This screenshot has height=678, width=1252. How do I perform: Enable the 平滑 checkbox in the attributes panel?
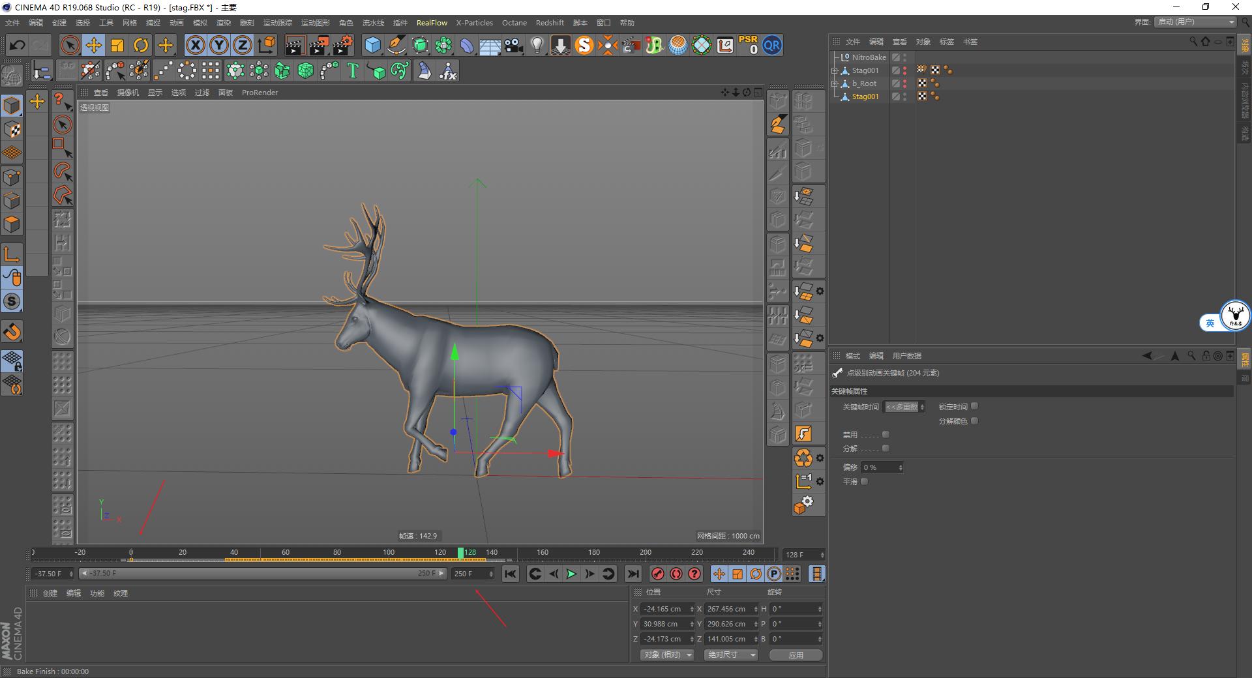point(864,481)
